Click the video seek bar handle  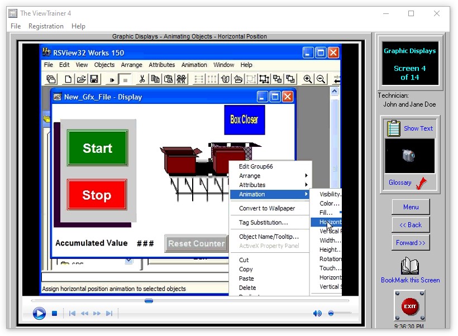(x=149, y=301)
